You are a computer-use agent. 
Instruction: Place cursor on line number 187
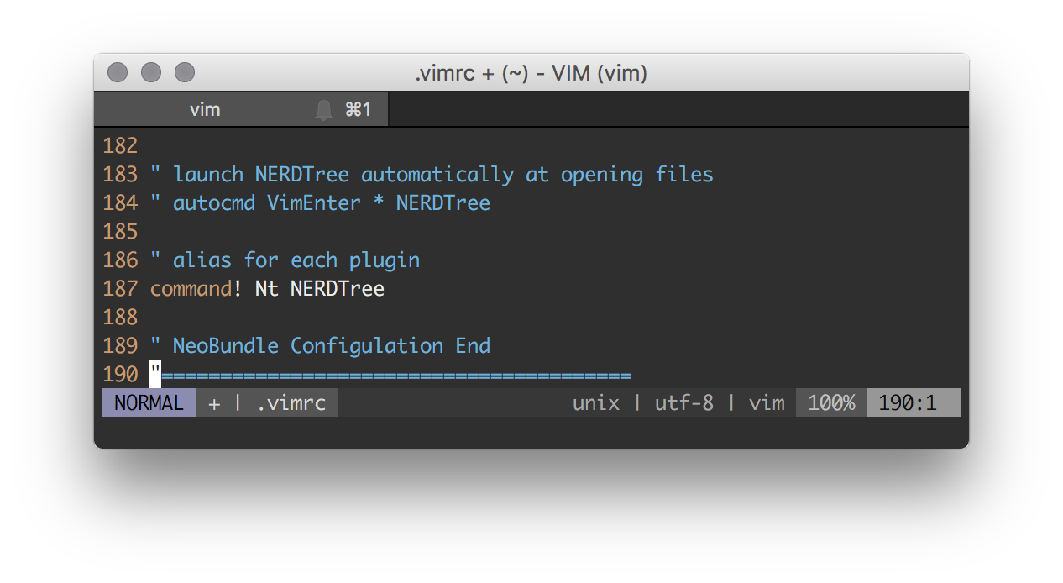point(120,289)
